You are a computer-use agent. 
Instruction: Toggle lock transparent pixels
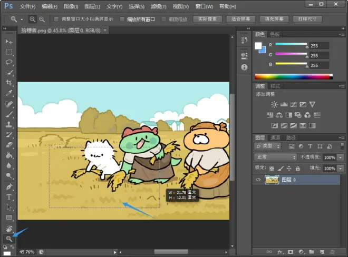coord(272,169)
